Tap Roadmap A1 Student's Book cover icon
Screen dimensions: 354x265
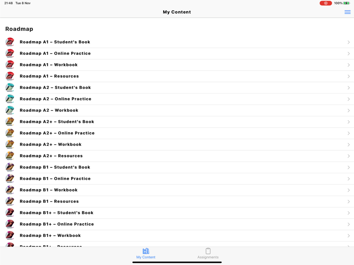(10, 42)
